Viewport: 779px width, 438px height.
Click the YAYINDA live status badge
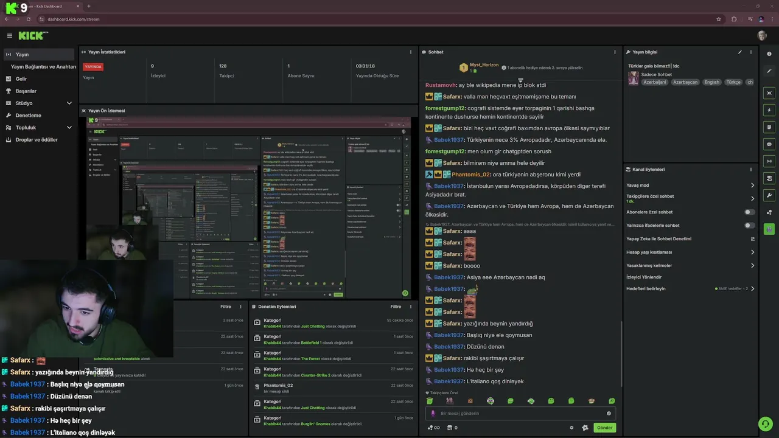click(x=93, y=67)
